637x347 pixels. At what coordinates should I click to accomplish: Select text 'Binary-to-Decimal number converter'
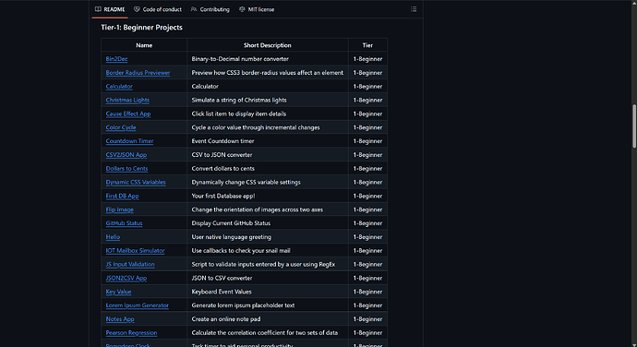pyautogui.click(x=240, y=59)
